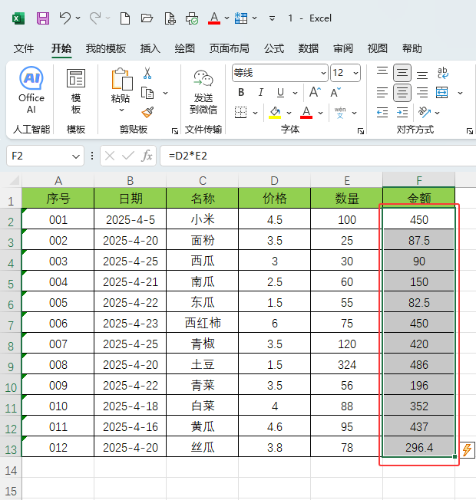Viewport: 476px width, 500px height.
Task: Toggle bold formatting
Action: point(241,93)
